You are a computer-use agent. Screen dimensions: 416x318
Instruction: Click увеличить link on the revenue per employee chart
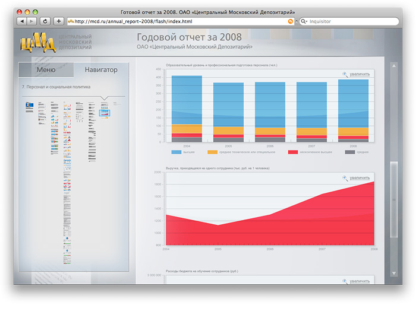[x=360, y=178]
